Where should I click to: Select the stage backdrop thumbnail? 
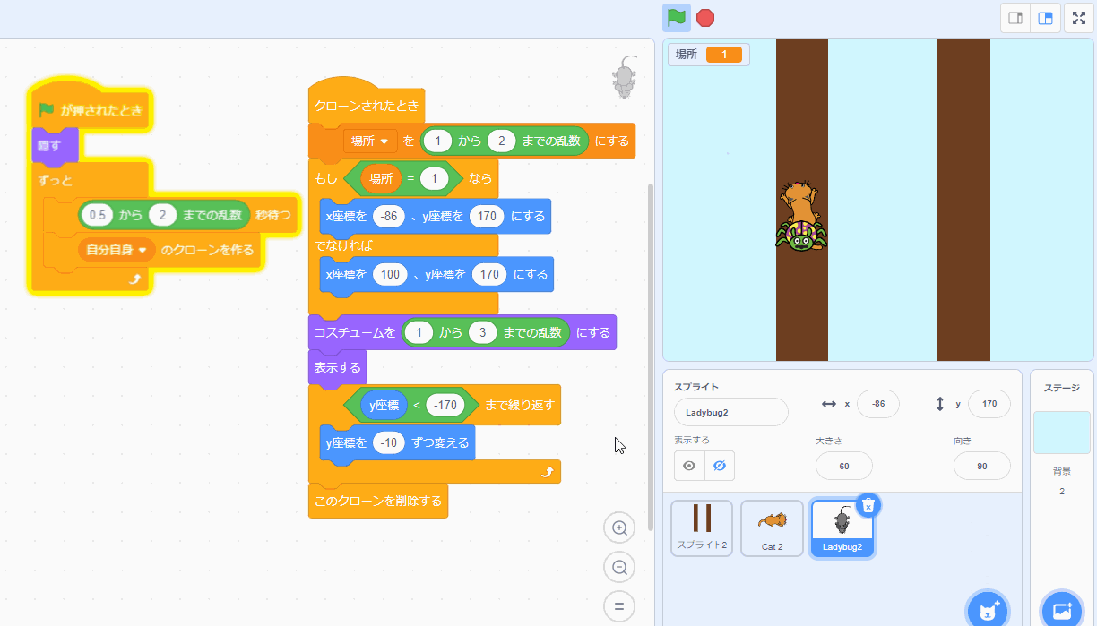(1061, 433)
